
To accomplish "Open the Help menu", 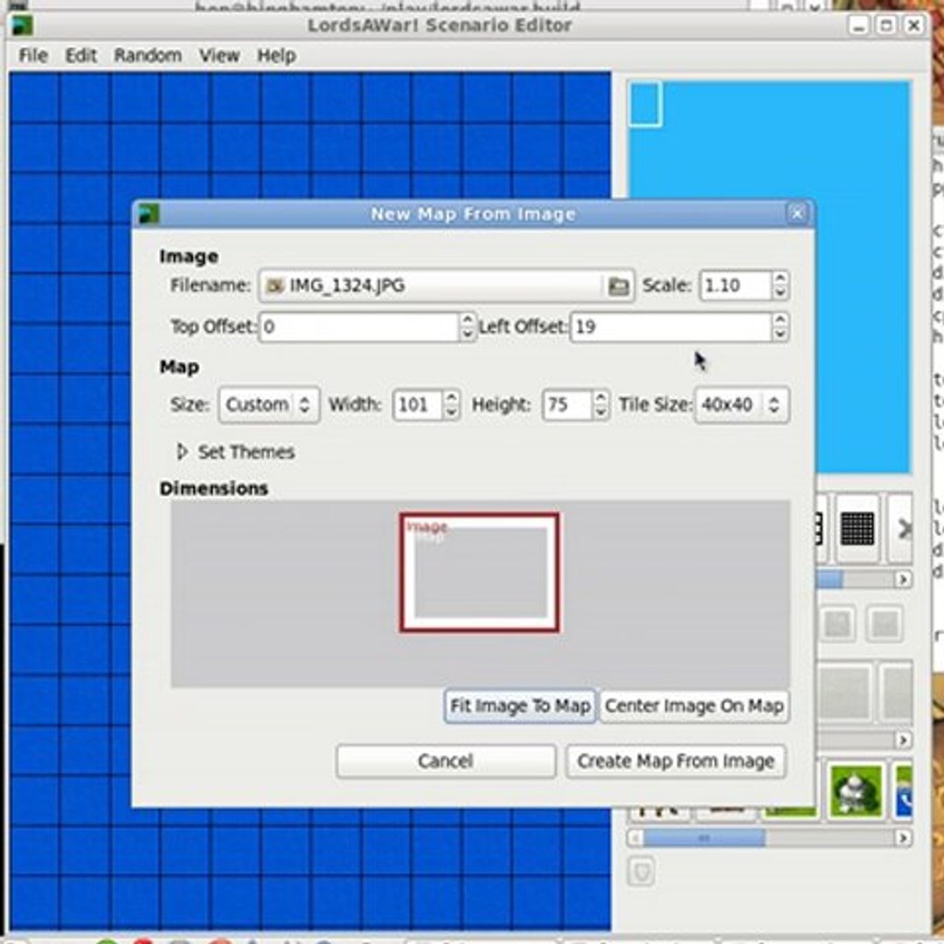I will [x=276, y=55].
